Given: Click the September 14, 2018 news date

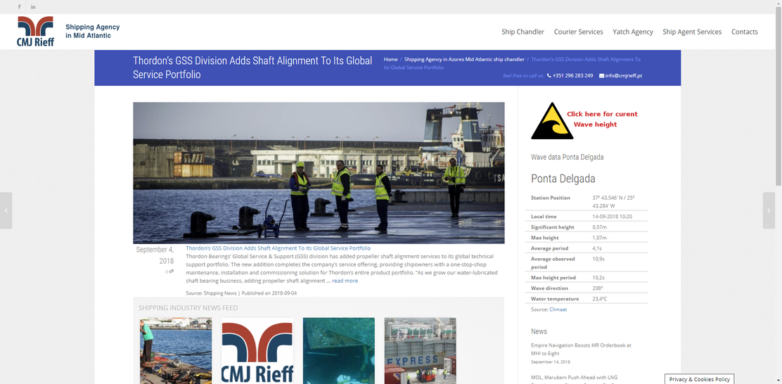Looking at the screenshot, I should pyautogui.click(x=551, y=362).
